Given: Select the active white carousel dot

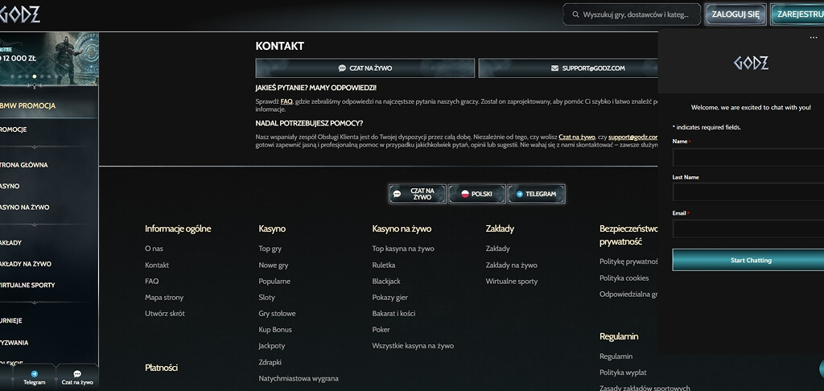Looking at the screenshot, I should point(35,76).
